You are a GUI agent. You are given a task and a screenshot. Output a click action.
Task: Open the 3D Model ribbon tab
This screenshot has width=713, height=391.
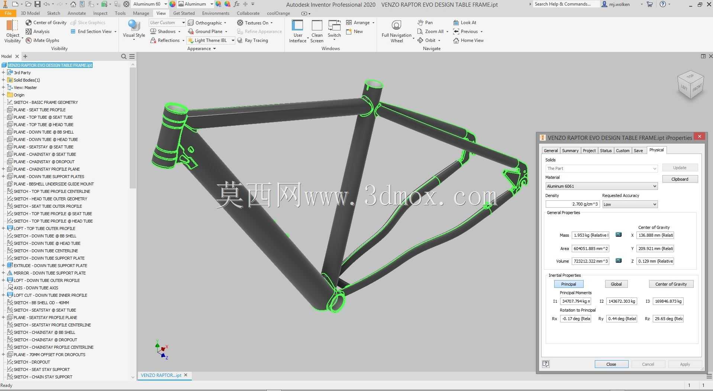click(x=30, y=13)
